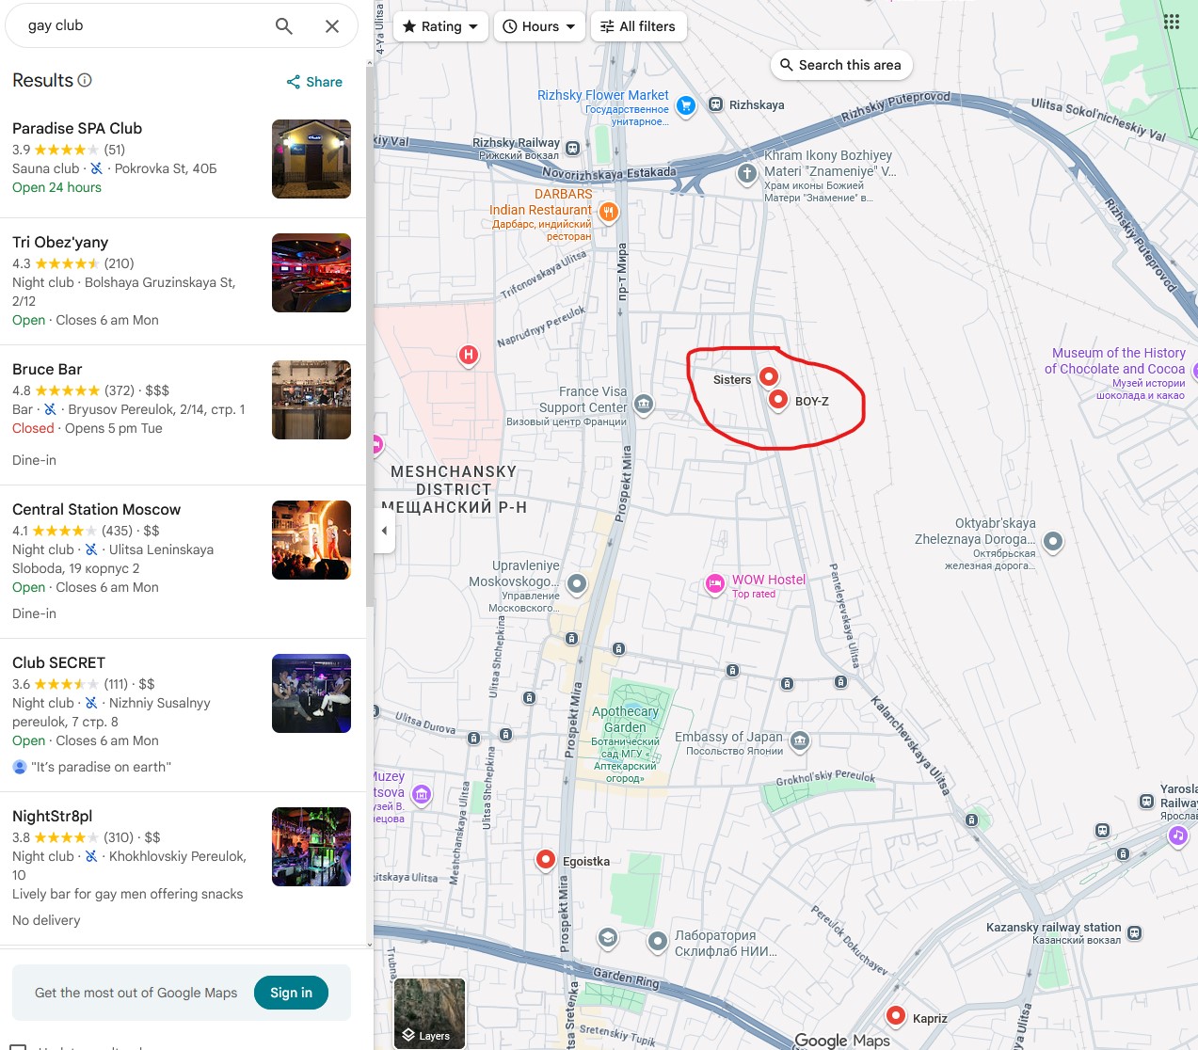This screenshot has width=1198, height=1050.
Task: Click the hospital H map marker
Action: (x=468, y=355)
